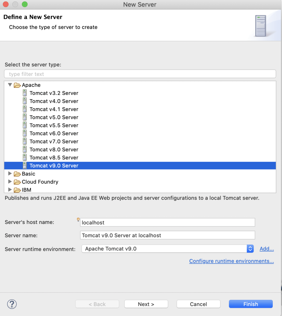Collapse the Apache server category

point(10,85)
